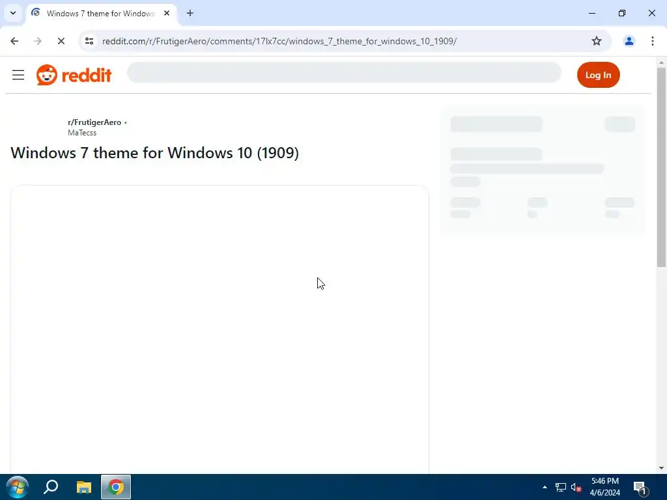Open the MaTecss user profile
667x500 pixels.
[82, 133]
